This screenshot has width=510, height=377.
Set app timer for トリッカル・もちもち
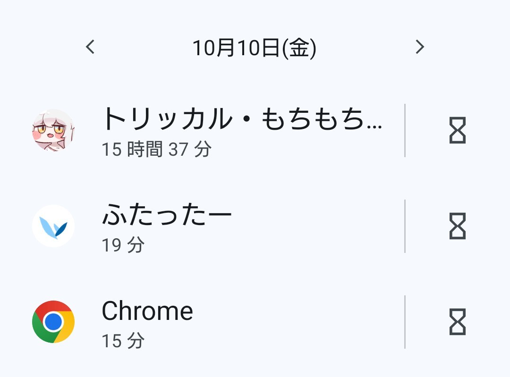click(x=457, y=131)
